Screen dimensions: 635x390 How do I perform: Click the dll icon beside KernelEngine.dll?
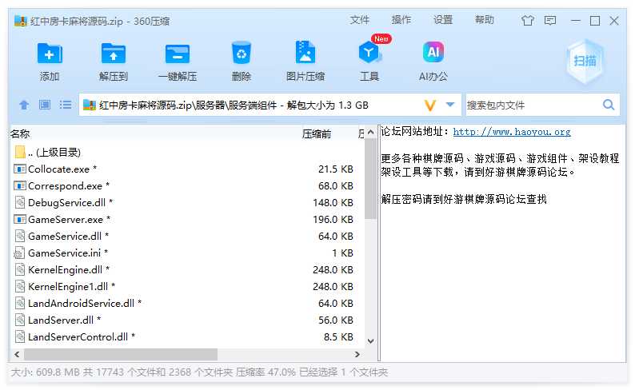[20, 269]
